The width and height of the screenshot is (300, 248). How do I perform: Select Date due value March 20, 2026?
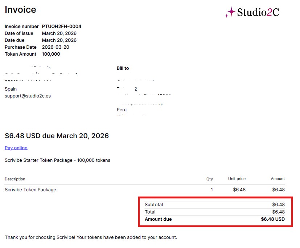(x=59, y=40)
